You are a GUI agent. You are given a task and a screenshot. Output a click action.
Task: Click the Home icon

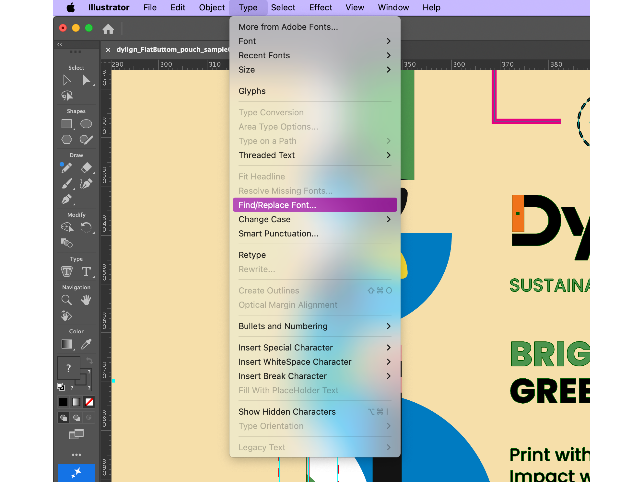click(108, 29)
